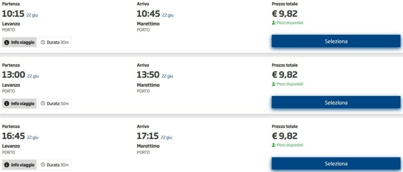Click the info icon on the 13:00 trip

[x=7, y=104]
